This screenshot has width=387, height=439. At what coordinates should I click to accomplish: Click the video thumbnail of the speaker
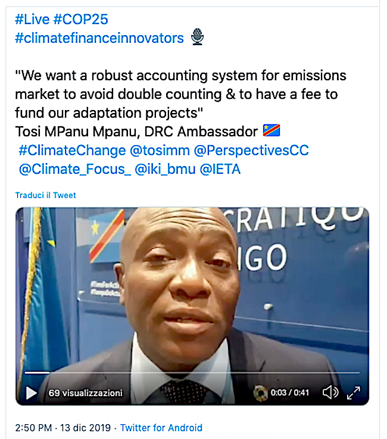pos(192,291)
